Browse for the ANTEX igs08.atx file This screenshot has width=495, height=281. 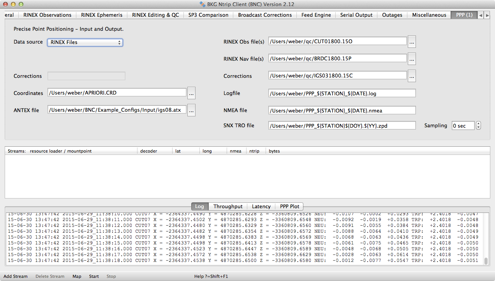tap(191, 110)
